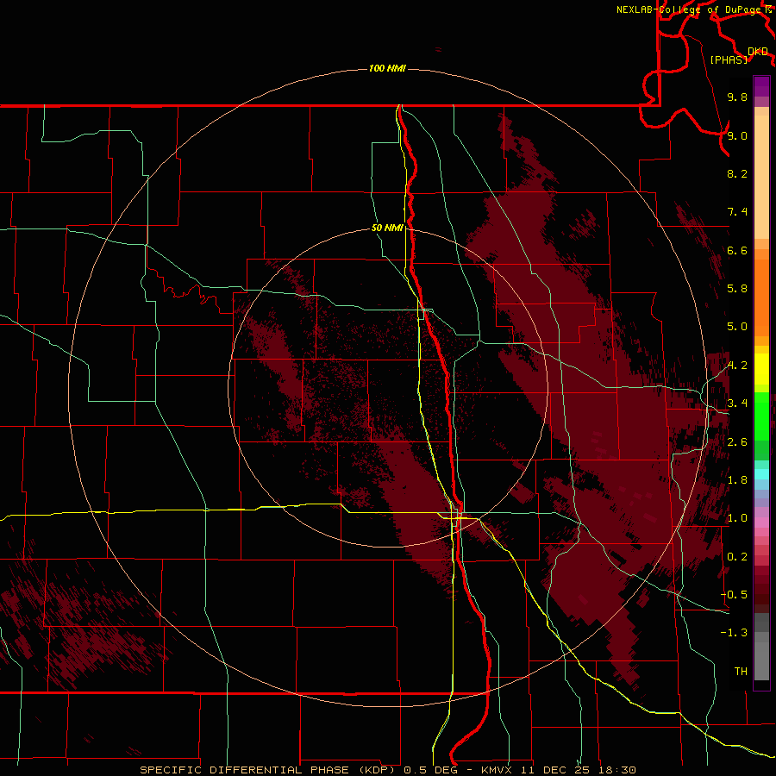Click the -0.5 legend value
This screenshot has height=776, width=776.
tap(734, 595)
